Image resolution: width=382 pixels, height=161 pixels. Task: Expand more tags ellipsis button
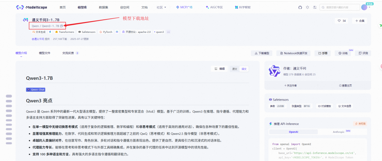tap(168, 32)
